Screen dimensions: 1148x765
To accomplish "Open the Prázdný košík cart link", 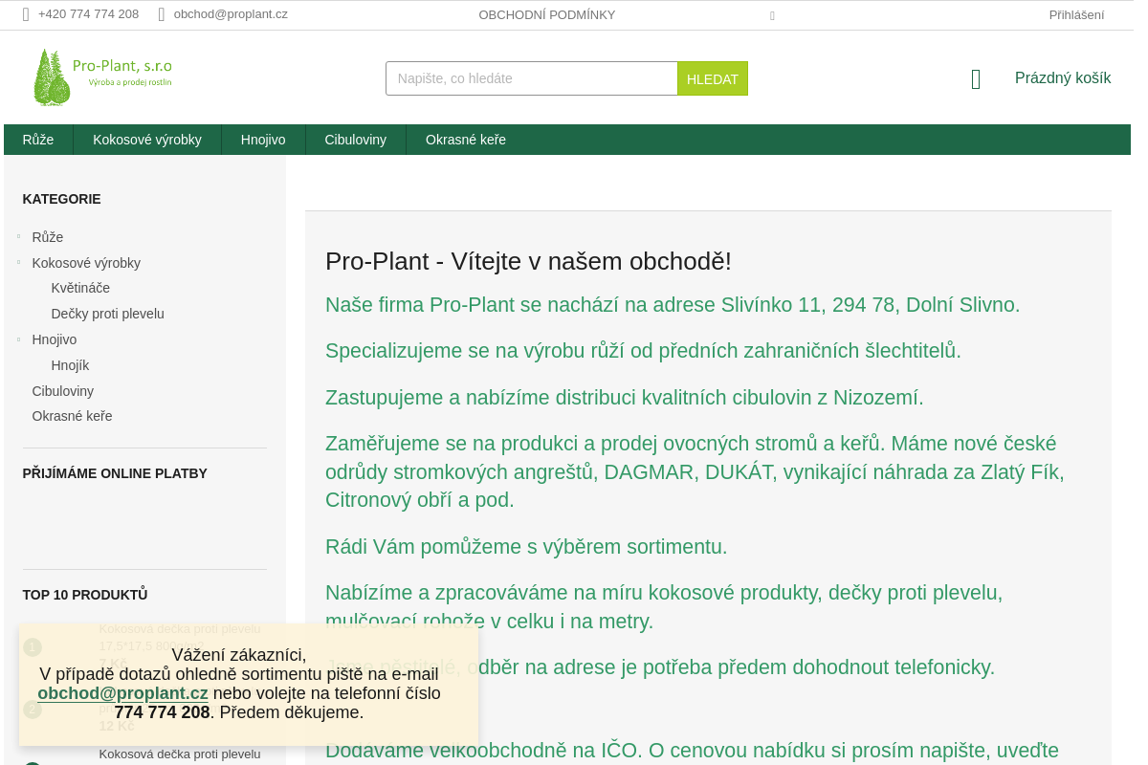I will click(x=1063, y=78).
